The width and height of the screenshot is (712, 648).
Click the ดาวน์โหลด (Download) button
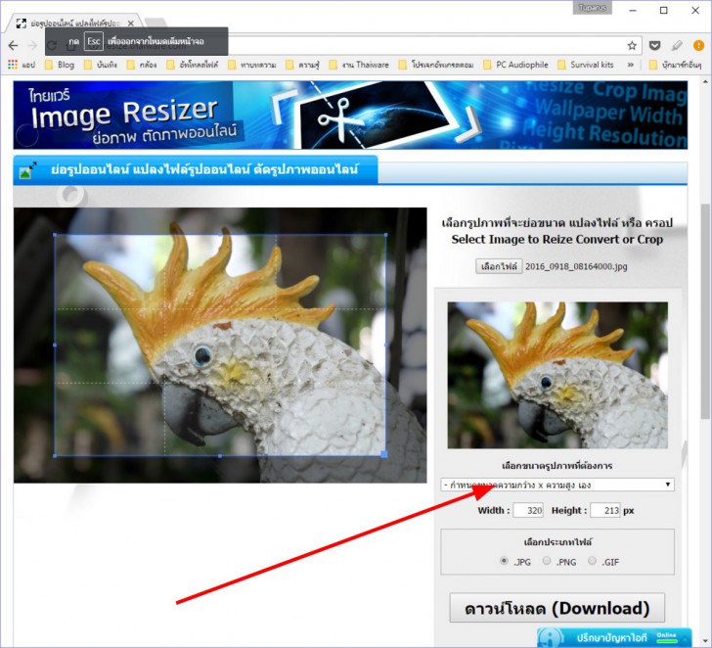557,608
